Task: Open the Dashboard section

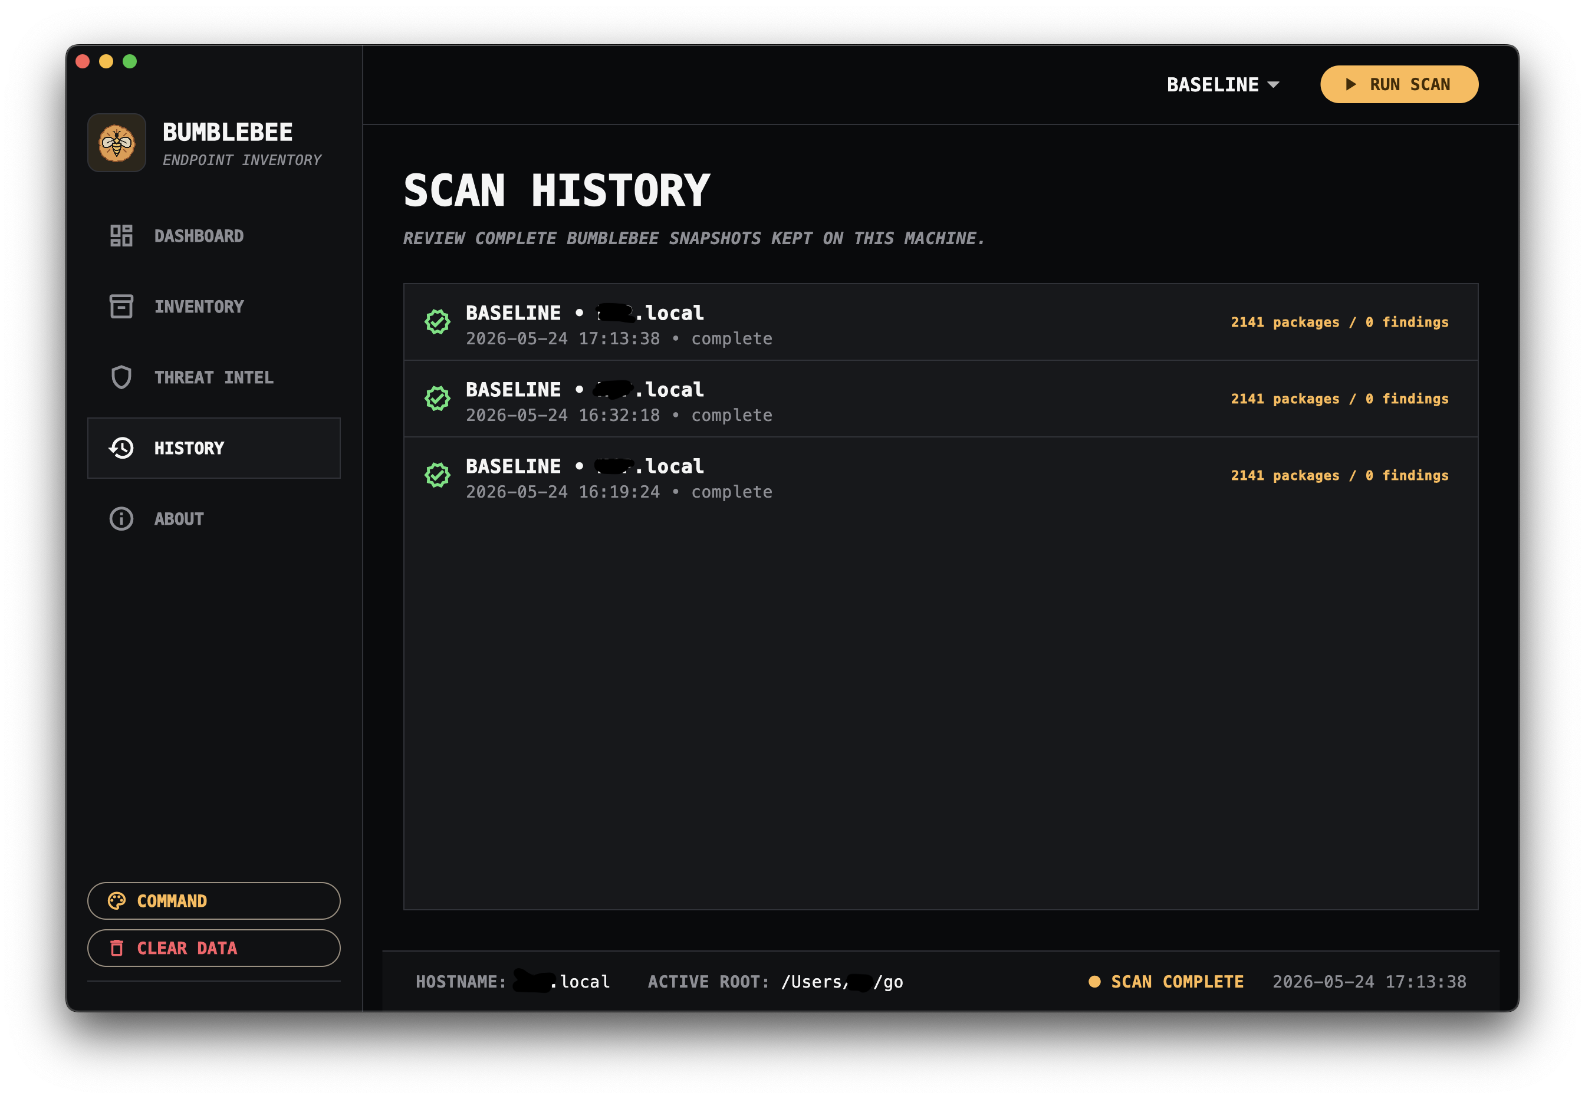Action: (x=214, y=235)
